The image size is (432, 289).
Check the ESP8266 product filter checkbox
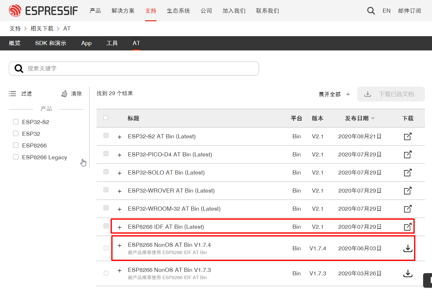tap(16, 145)
